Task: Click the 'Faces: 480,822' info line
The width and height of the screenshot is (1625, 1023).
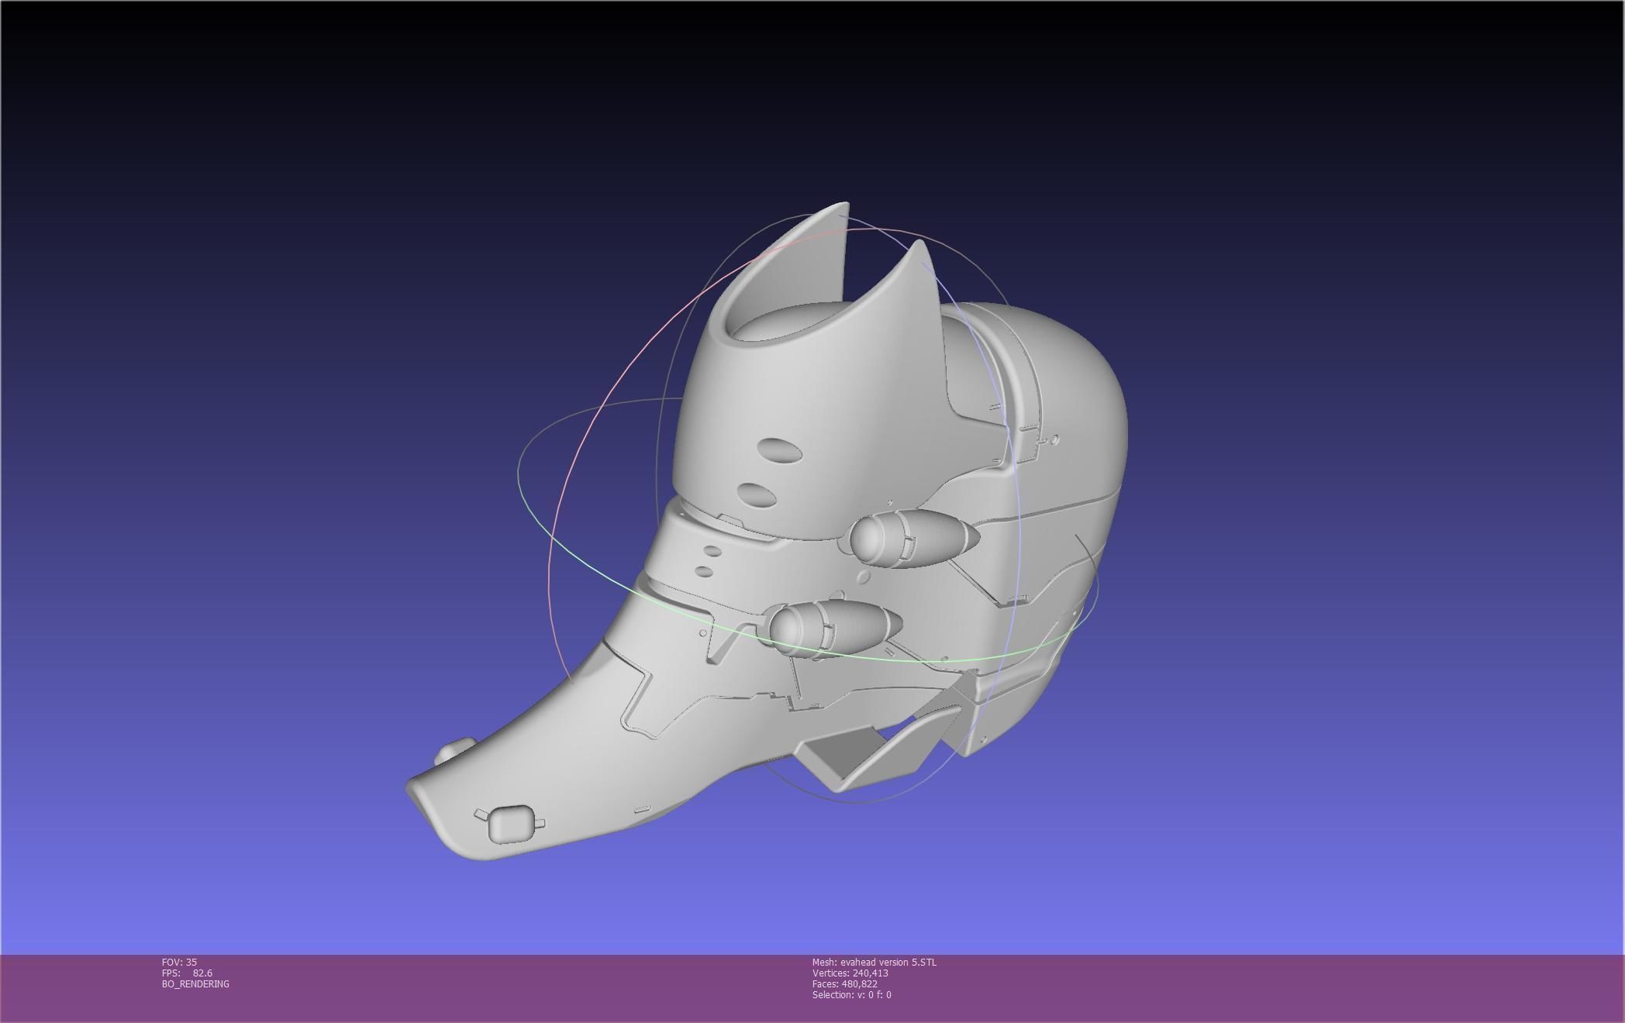Action: coord(844,983)
